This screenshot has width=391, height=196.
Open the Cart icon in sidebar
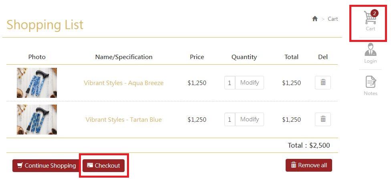tap(370, 21)
